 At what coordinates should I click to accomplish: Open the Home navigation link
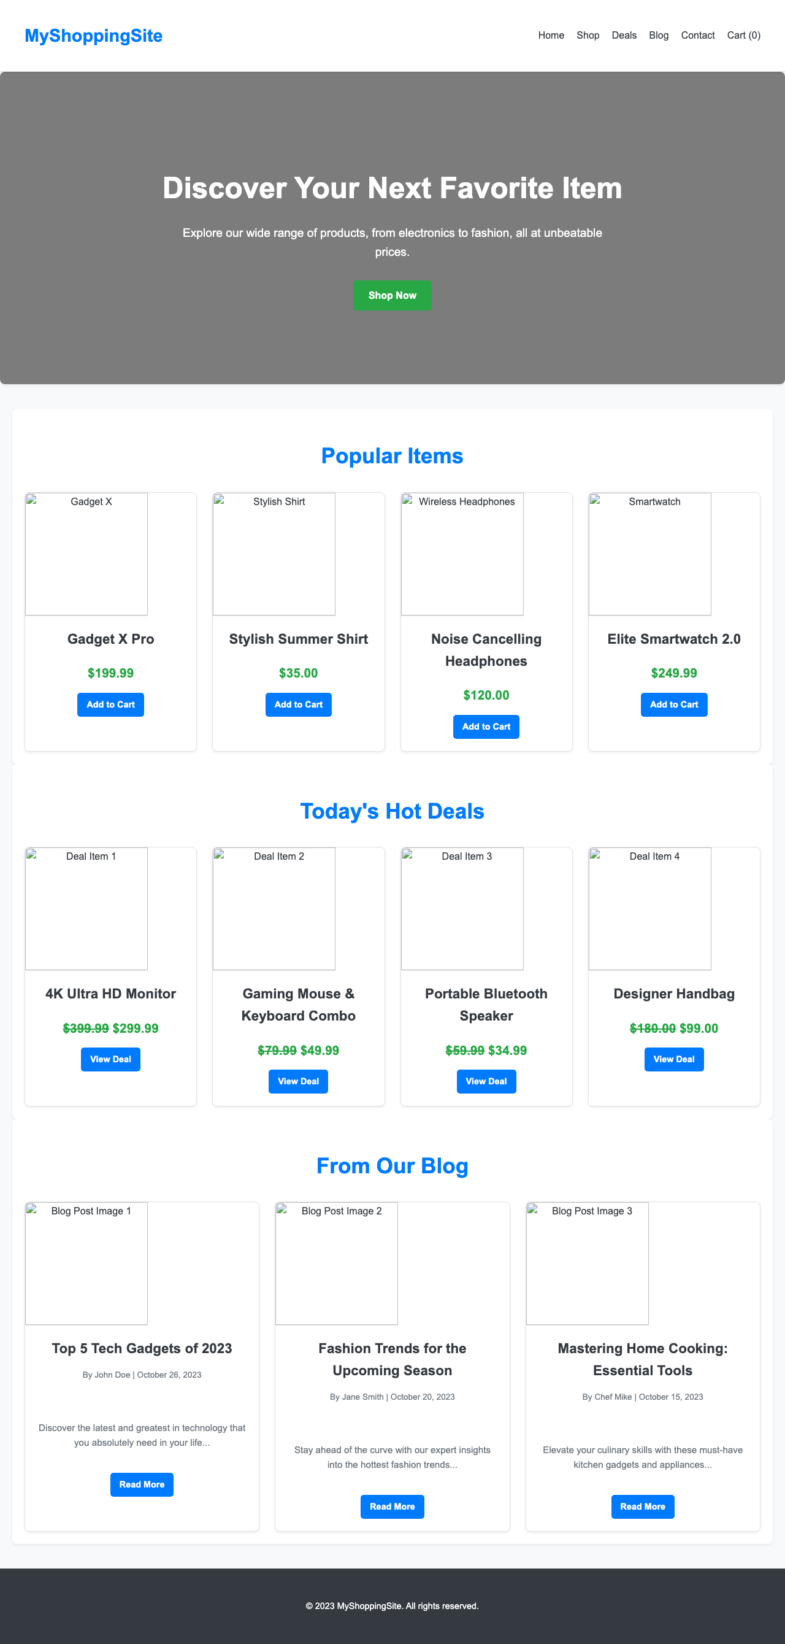pos(550,35)
